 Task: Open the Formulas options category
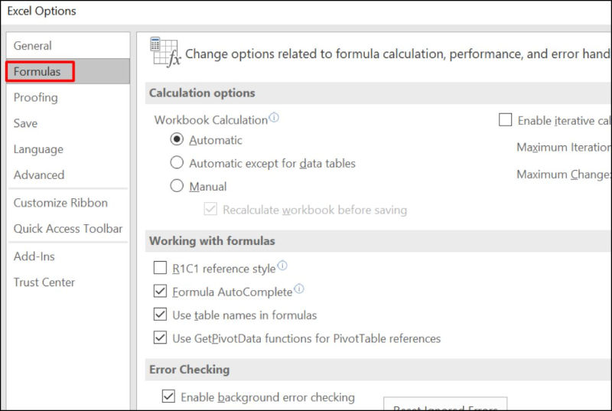pyautogui.click(x=68, y=71)
